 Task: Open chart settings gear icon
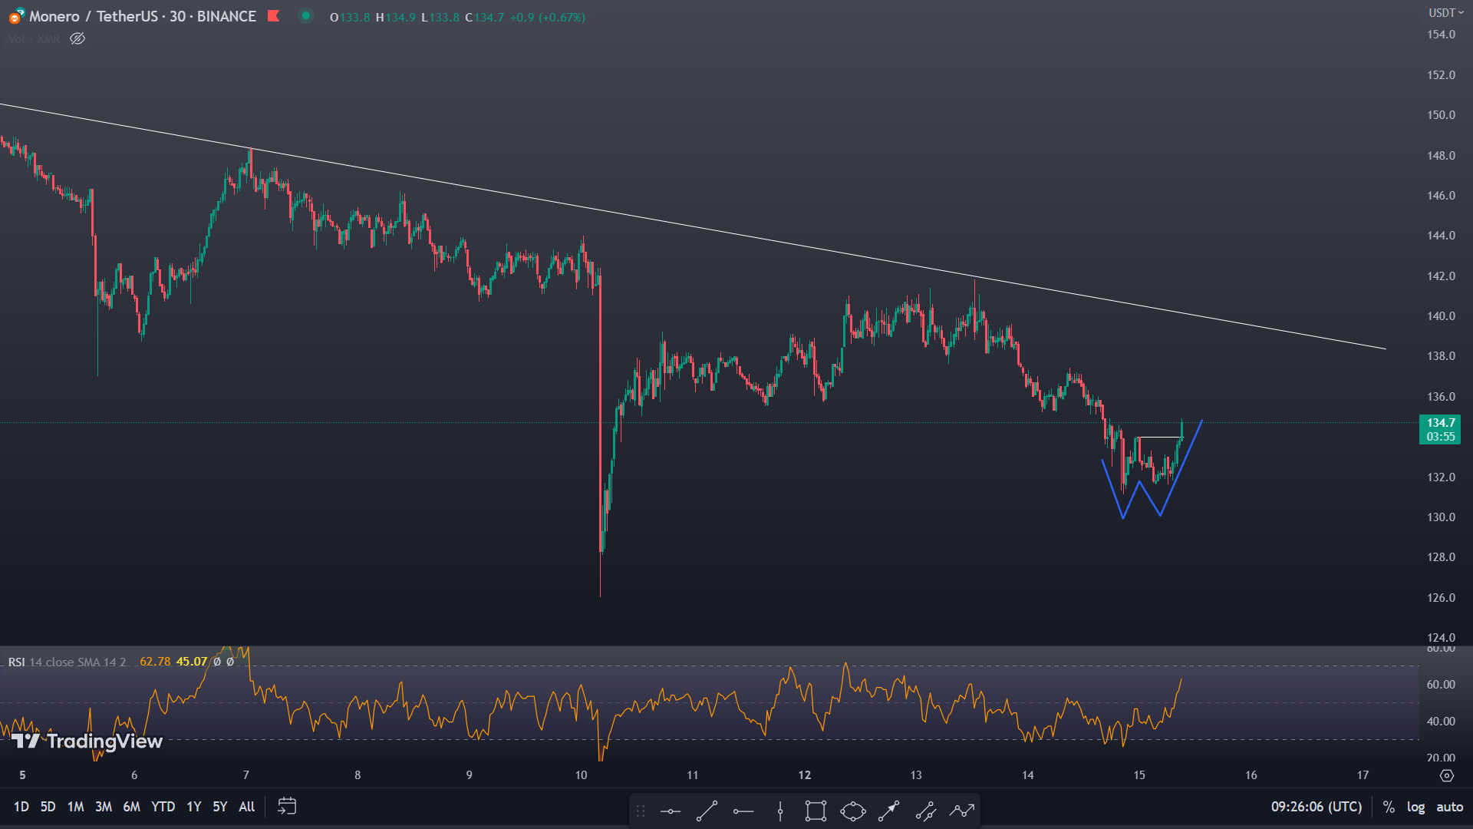[x=1446, y=775]
